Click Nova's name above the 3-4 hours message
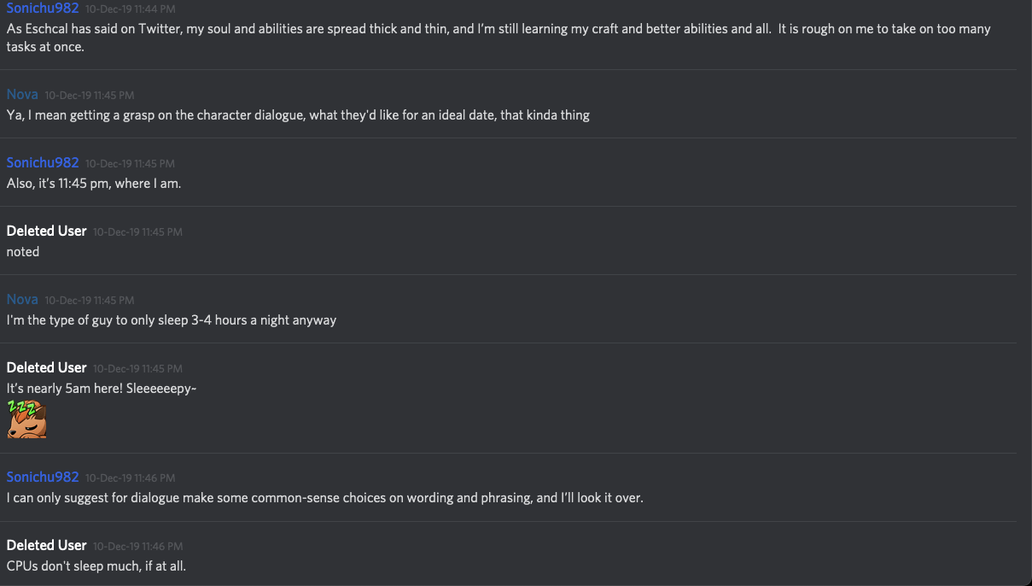 coord(22,299)
